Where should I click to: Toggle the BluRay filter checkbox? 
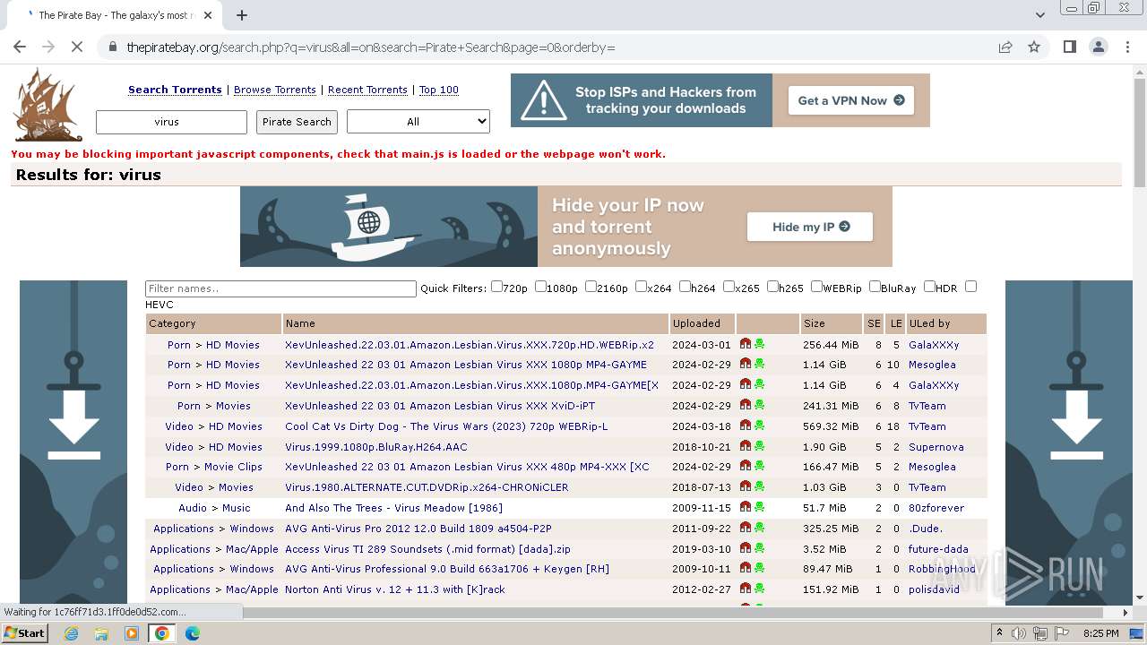pos(875,287)
